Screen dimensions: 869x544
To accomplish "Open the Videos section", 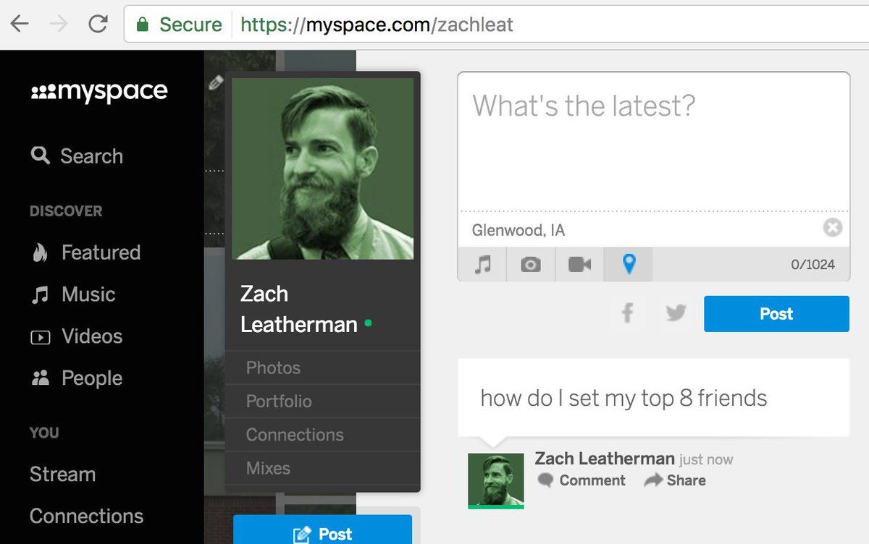I will [x=76, y=336].
